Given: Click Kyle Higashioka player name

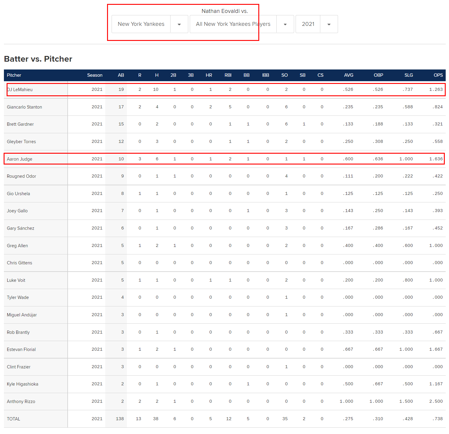Looking at the screenshot, I should coord(23,384).
